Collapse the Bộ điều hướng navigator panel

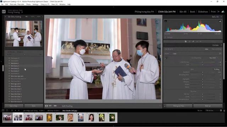click(x=6, y=17)
